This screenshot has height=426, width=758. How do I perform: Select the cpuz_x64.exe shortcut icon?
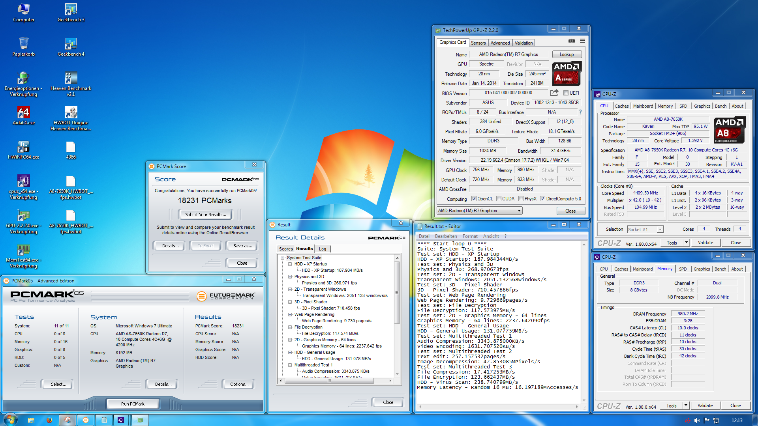(24, 187)
